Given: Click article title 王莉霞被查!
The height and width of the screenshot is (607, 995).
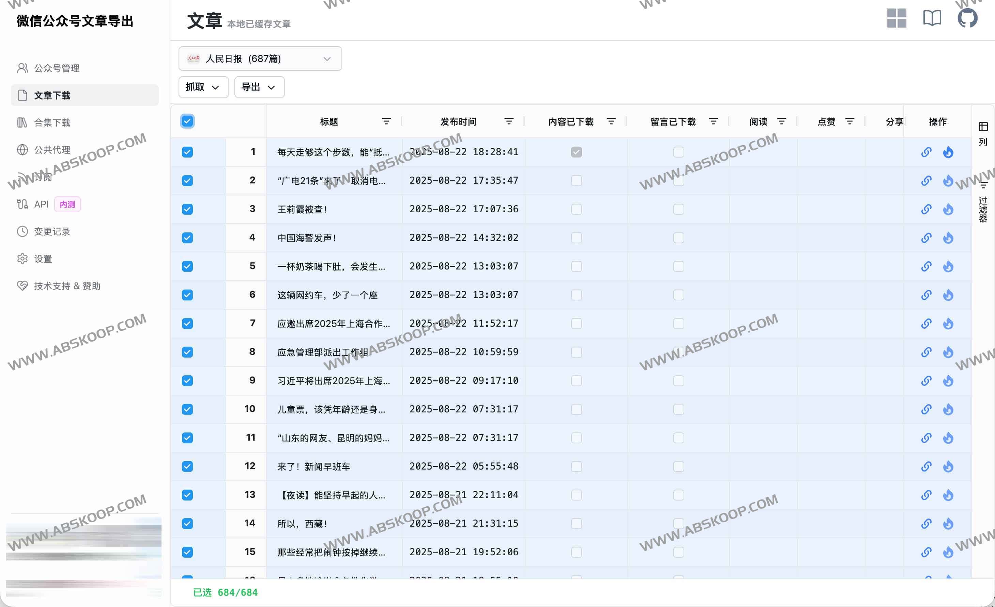Looking at the screenshot, I should click(302, 209).
